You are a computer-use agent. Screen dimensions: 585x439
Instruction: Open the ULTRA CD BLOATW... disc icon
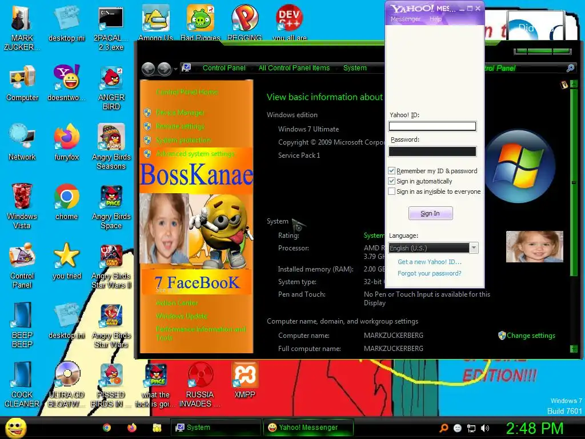(66, 385)
